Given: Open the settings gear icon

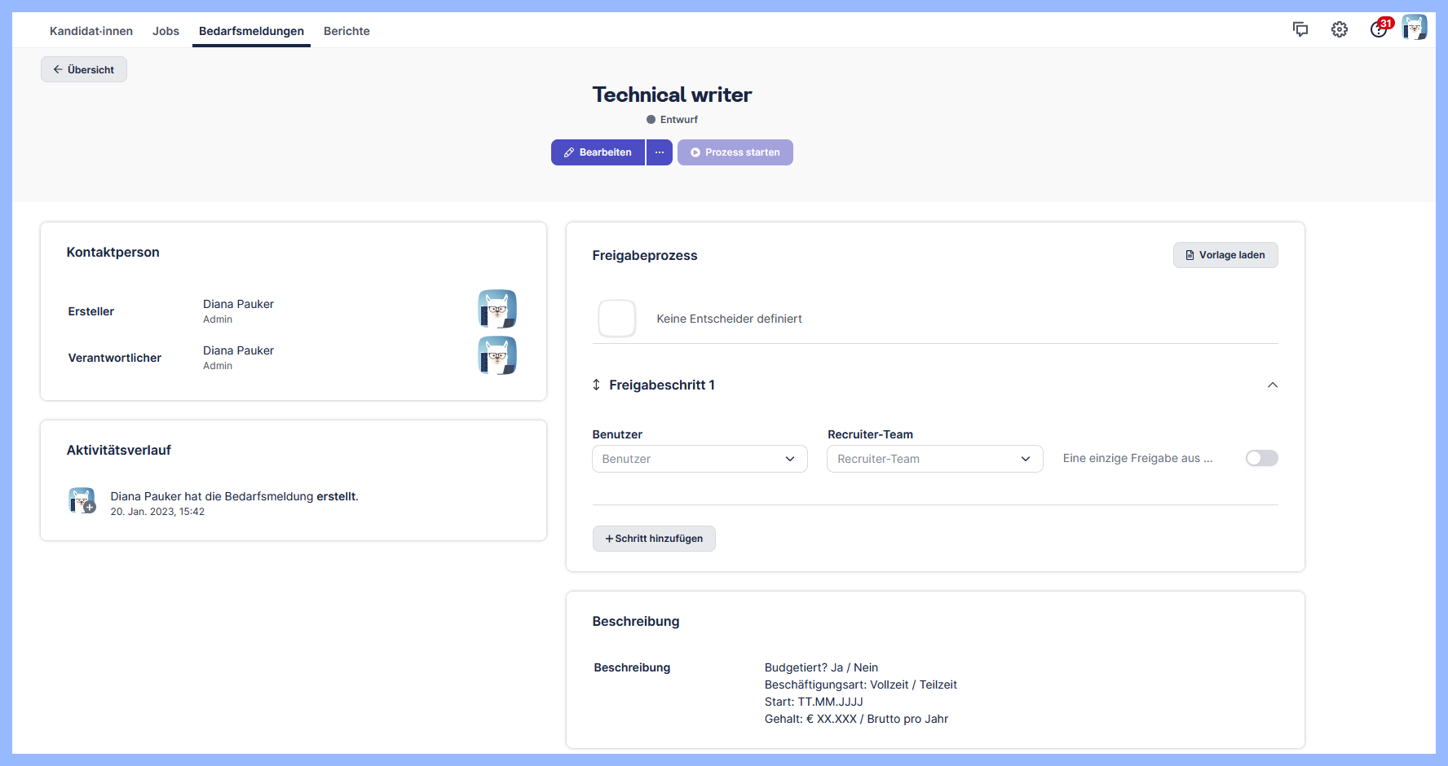Looking at the screenshot, I should (x=1340, y=29).
